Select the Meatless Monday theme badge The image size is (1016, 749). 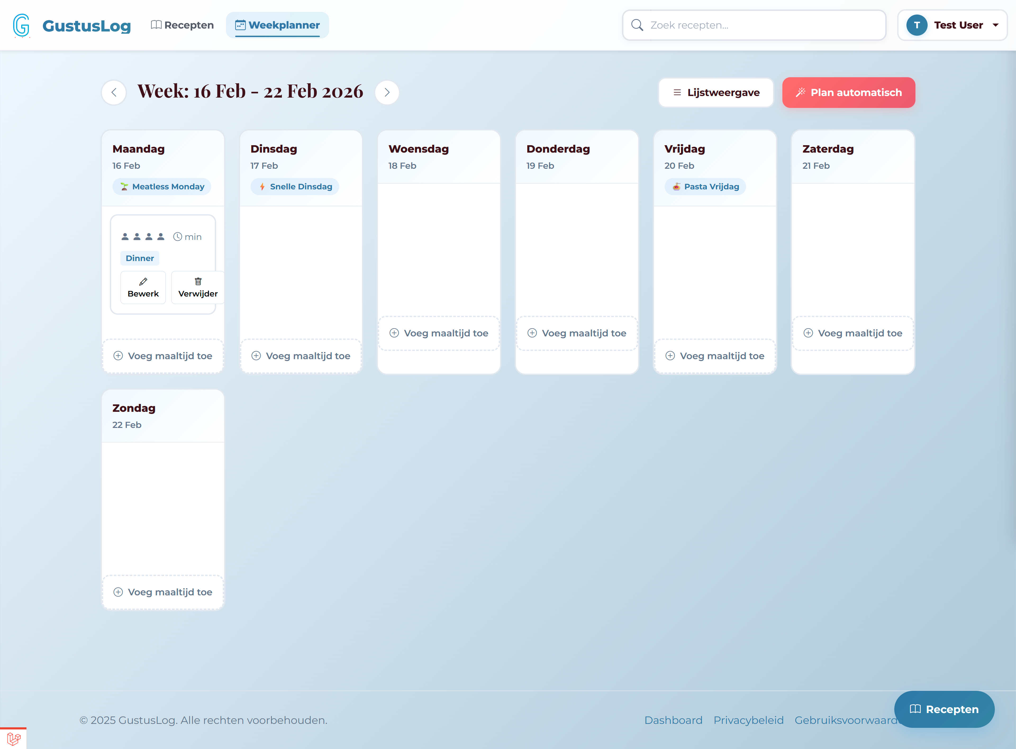(x=162, y=186)
